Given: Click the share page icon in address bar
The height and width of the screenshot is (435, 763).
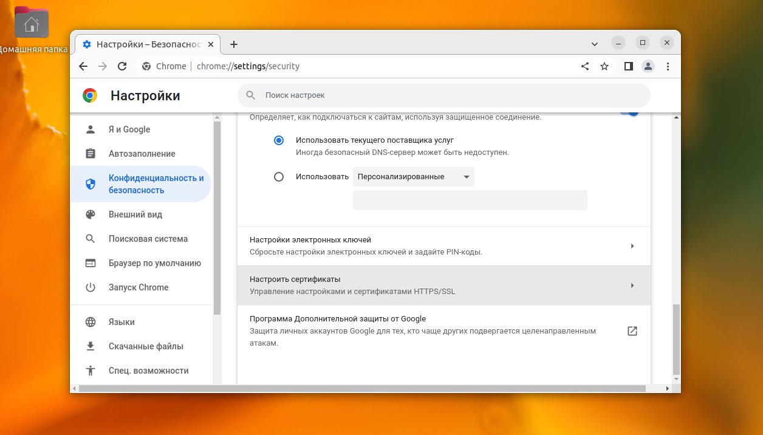Looking at the screenshot, I should pos(585,66).
